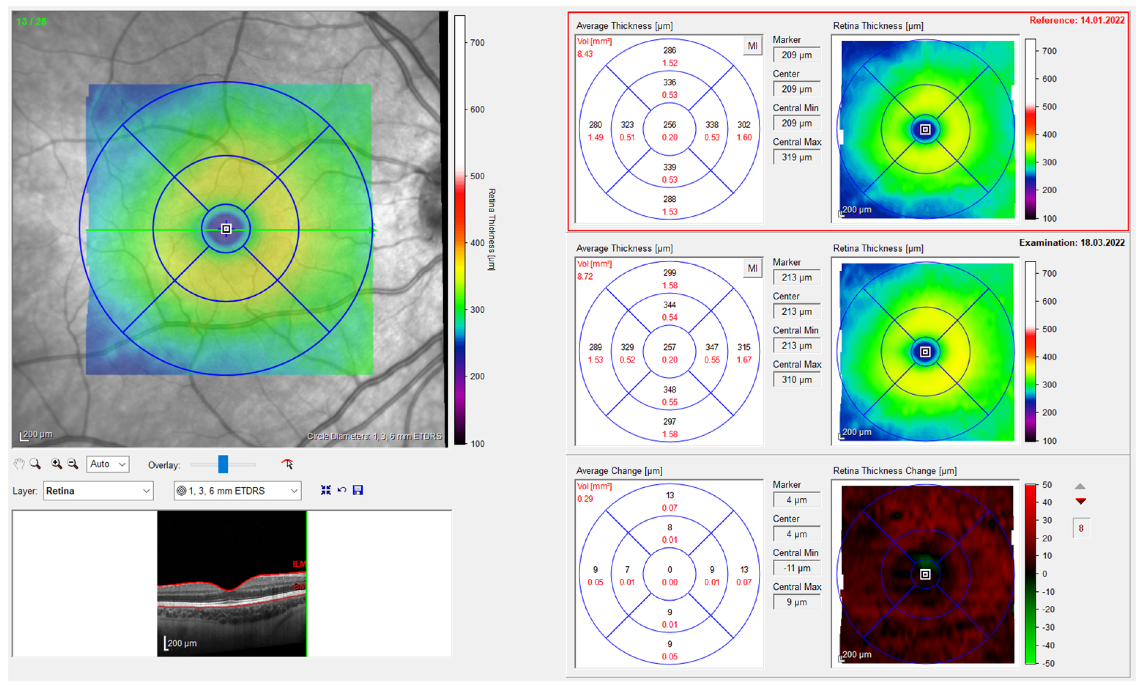This screenshot has height=693, width=1145.
Task: Toggle MI in the reference thickness panel
Action: coord(753,45)
